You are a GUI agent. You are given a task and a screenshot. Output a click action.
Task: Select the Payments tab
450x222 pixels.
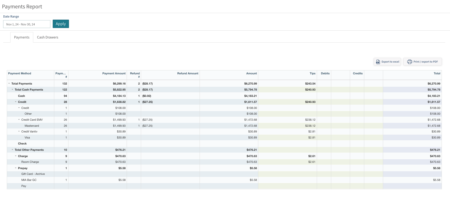click(x=22, y=37)
